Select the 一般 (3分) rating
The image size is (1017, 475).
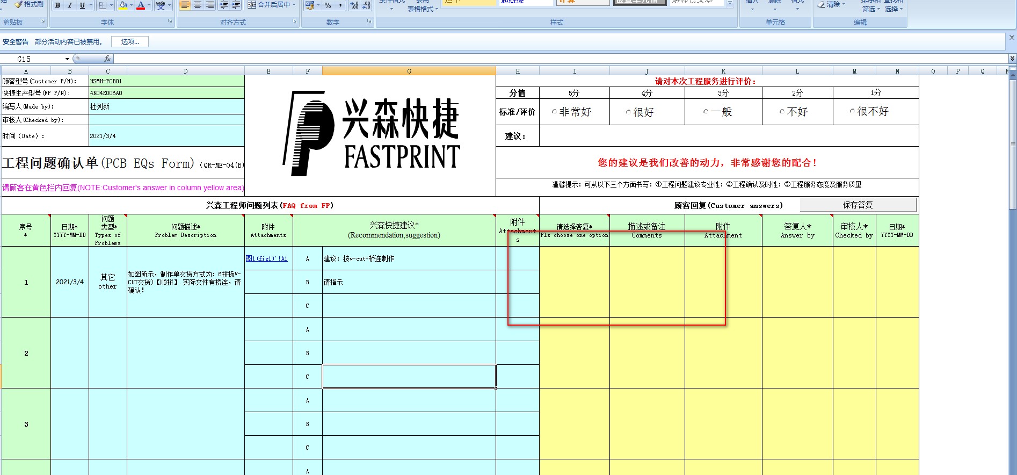tap(706, 112)
